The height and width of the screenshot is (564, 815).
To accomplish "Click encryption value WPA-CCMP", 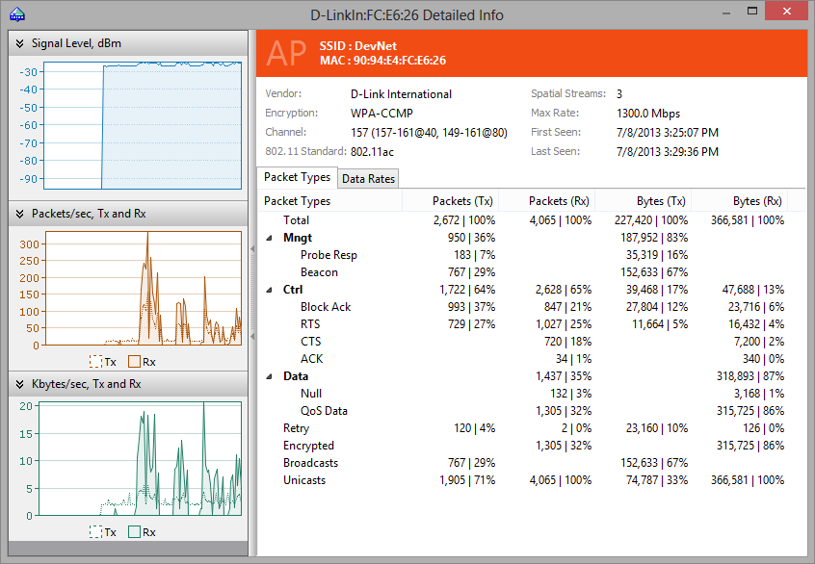I will [381, 114].
